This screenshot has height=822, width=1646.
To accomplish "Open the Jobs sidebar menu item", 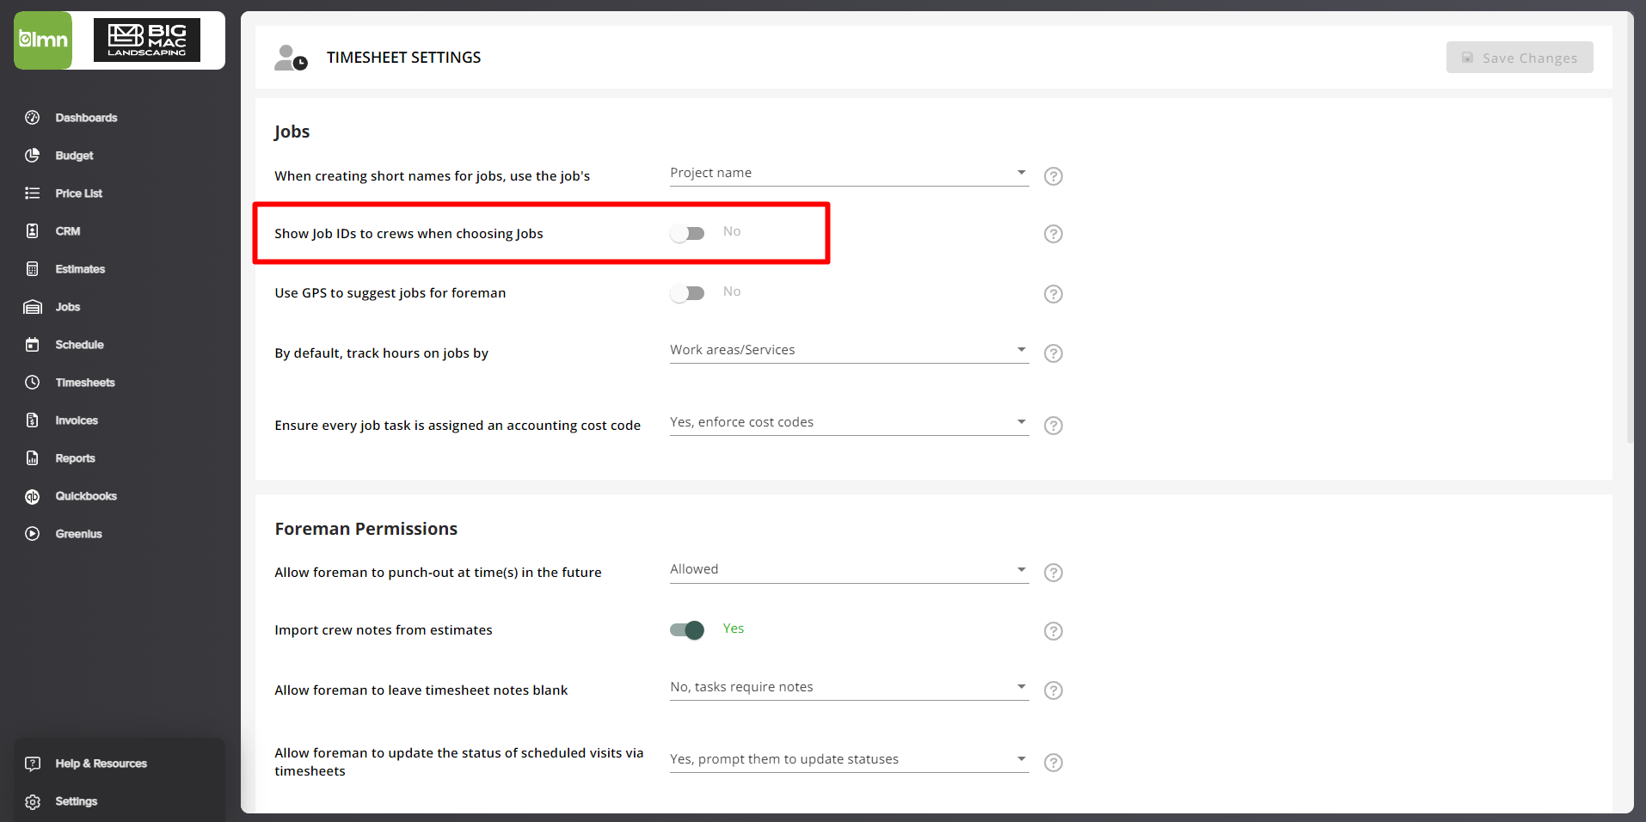I will (x=68, y=307).
